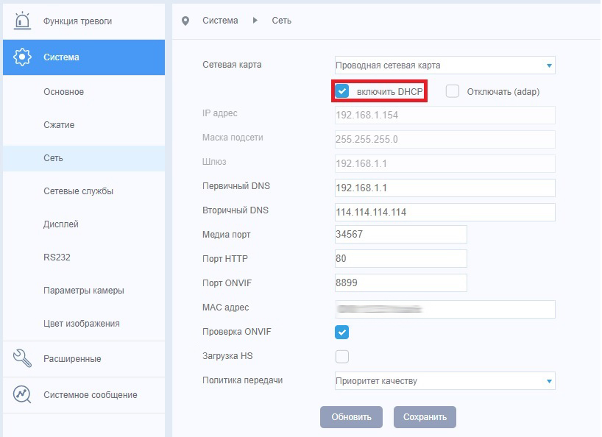Open the Сетевая карта dropdown
602x437 pixels.
(445, 65)
